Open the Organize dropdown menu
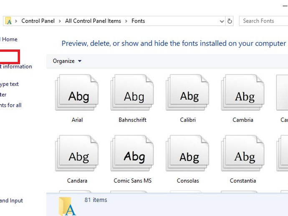 point(67,61)
